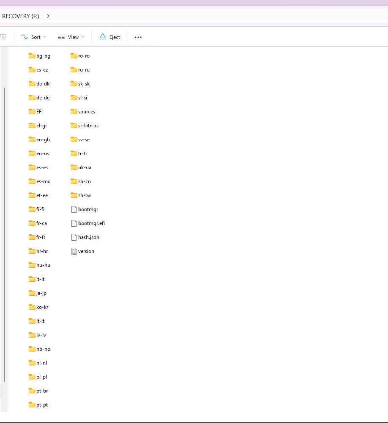Open the hash.json file
Screen dimensions: 388x423
point(88,237)
